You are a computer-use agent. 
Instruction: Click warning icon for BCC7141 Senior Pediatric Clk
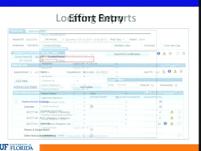(172, 124)
